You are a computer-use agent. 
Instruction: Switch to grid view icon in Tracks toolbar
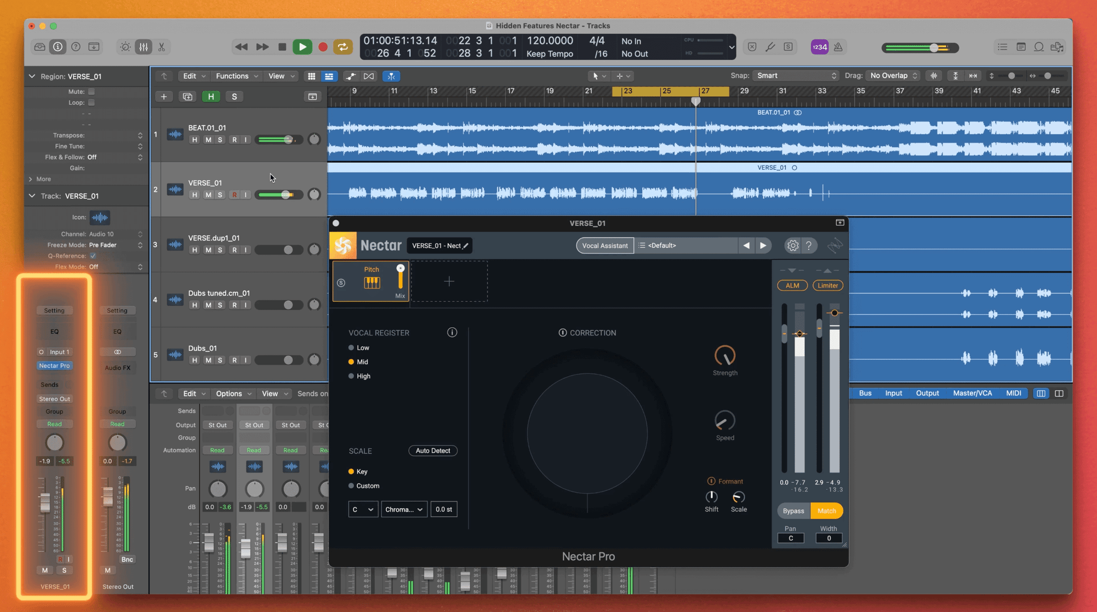click(x=311, y=76)
